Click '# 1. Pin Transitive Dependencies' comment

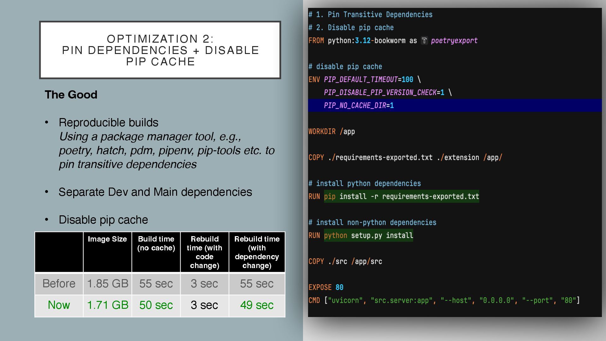(x=371, y=15)
